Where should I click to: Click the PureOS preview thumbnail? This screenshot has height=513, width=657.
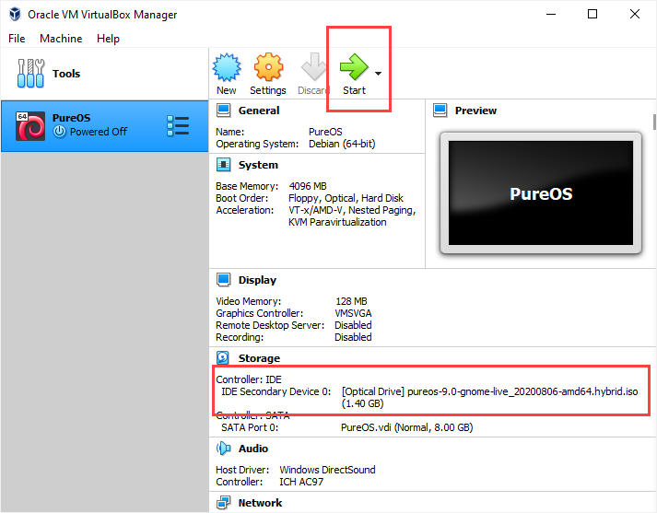[x=541, y=193]
